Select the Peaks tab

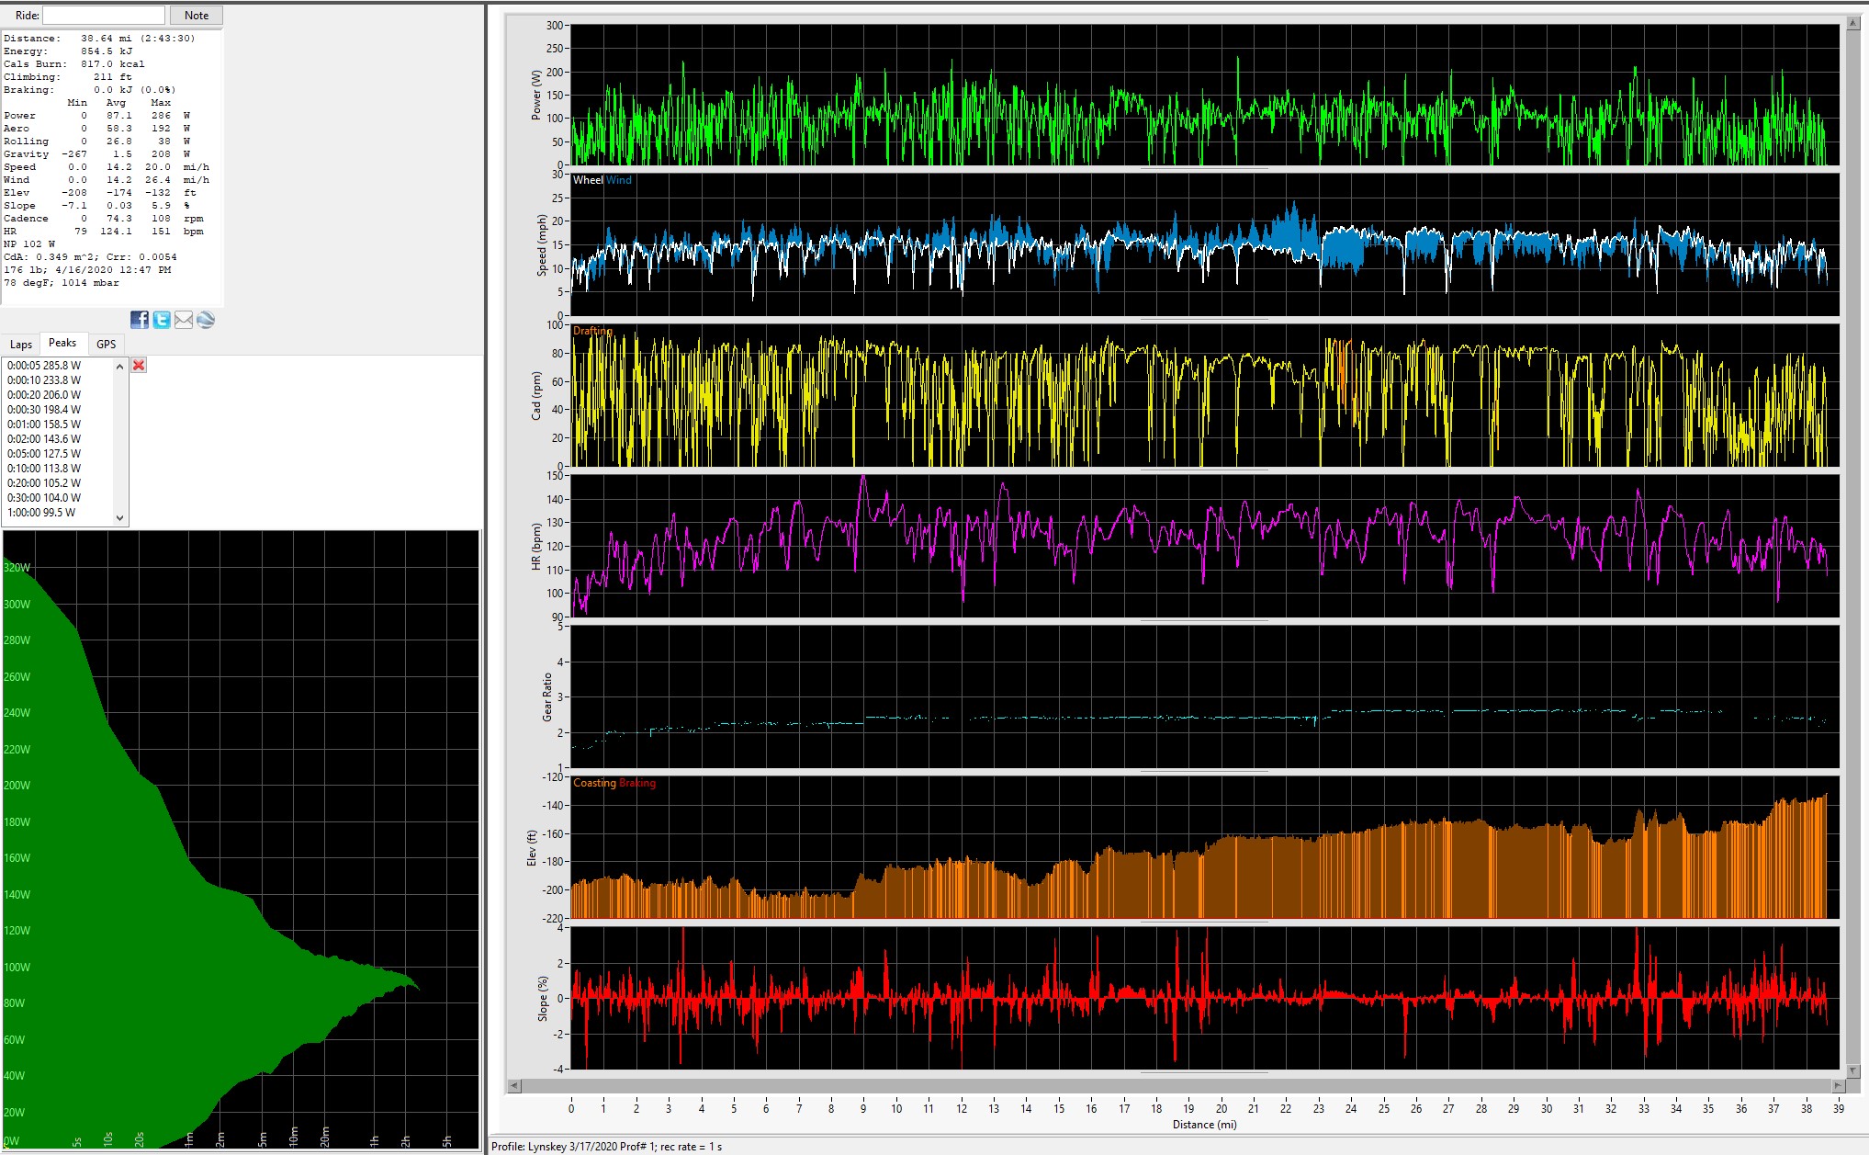click(62, 343)
